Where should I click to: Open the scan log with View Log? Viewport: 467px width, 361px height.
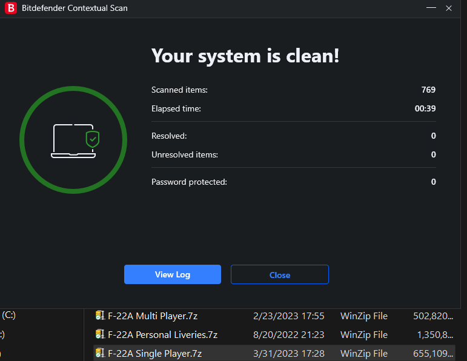point(173,274)
